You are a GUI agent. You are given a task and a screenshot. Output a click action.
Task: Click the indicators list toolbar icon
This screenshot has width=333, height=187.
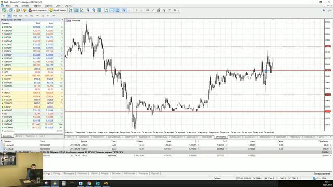(x=118, y=10)
